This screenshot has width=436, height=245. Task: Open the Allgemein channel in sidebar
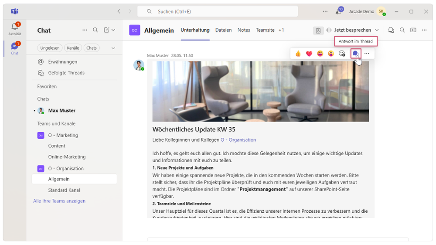tap(74, 179)
